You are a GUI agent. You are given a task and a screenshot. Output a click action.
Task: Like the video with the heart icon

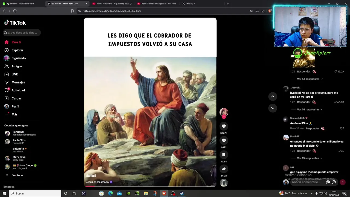pos(224,126)
